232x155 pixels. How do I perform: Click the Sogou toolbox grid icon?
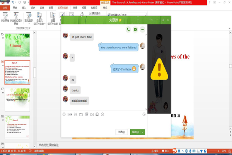coord(205,151)
